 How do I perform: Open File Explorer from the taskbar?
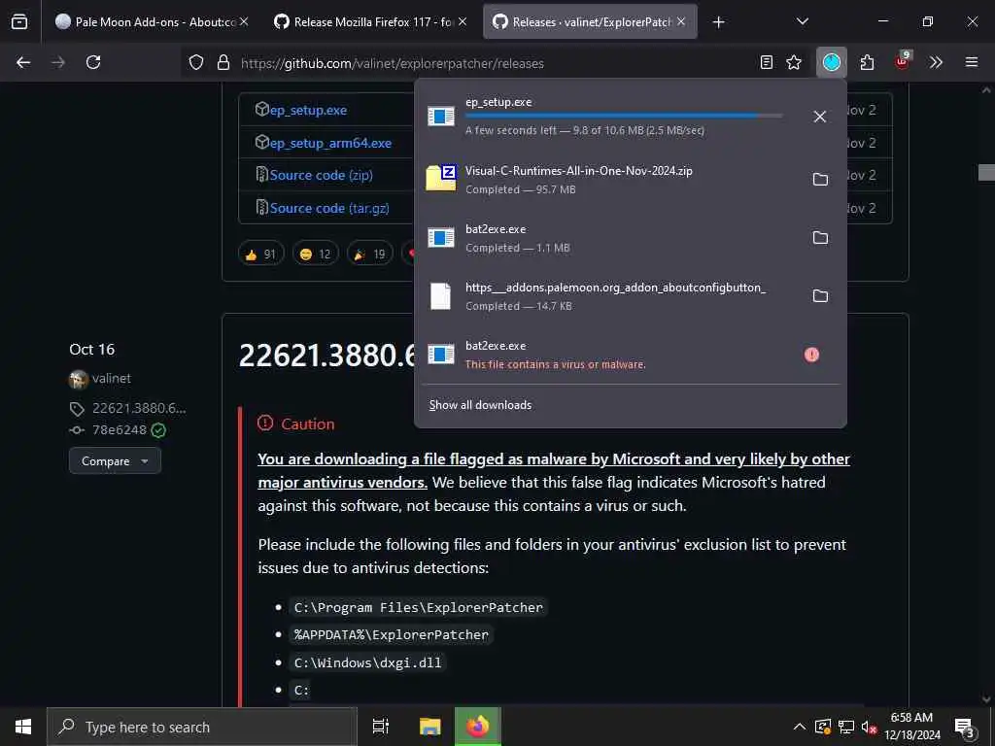(430, 727)
